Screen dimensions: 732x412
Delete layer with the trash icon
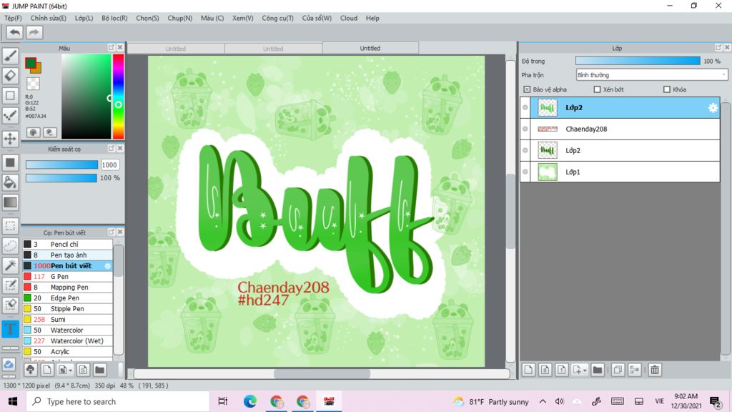(655, 370)
